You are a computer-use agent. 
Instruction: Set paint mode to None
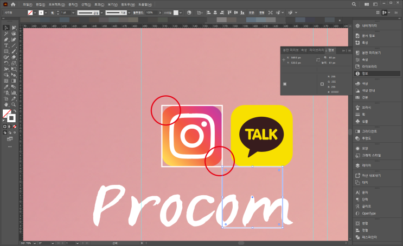pos(15,127)
